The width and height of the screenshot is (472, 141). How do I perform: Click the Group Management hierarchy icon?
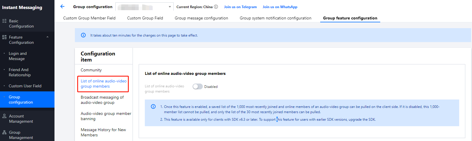pos(4,132)
